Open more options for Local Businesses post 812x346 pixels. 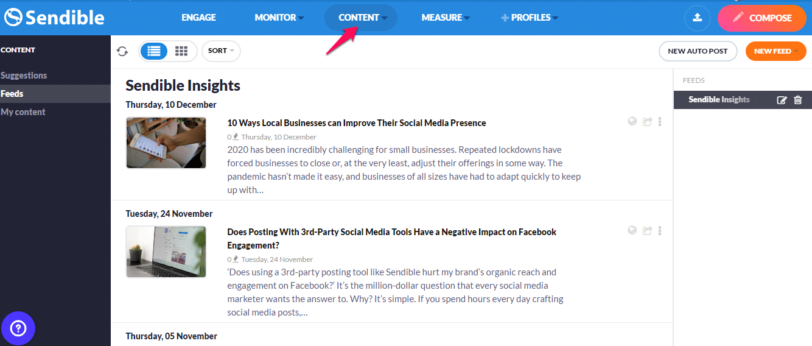point(660,122)
